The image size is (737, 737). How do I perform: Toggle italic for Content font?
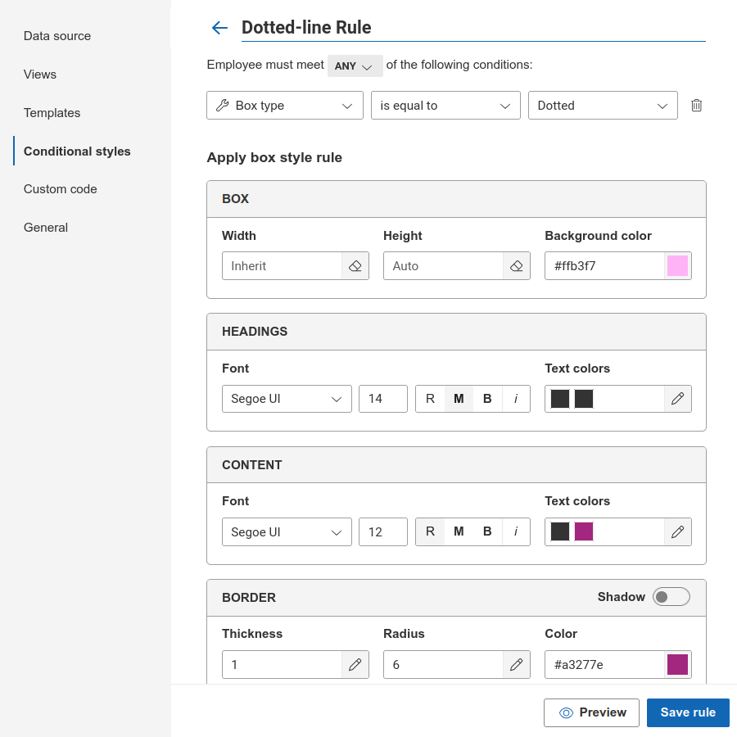pyautogui.click(x=516, y=531)
